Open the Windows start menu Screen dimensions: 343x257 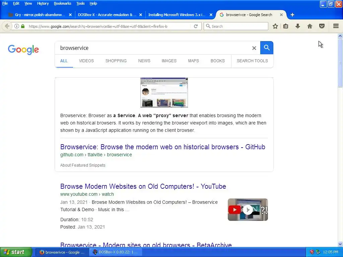(x=16, y=252)
